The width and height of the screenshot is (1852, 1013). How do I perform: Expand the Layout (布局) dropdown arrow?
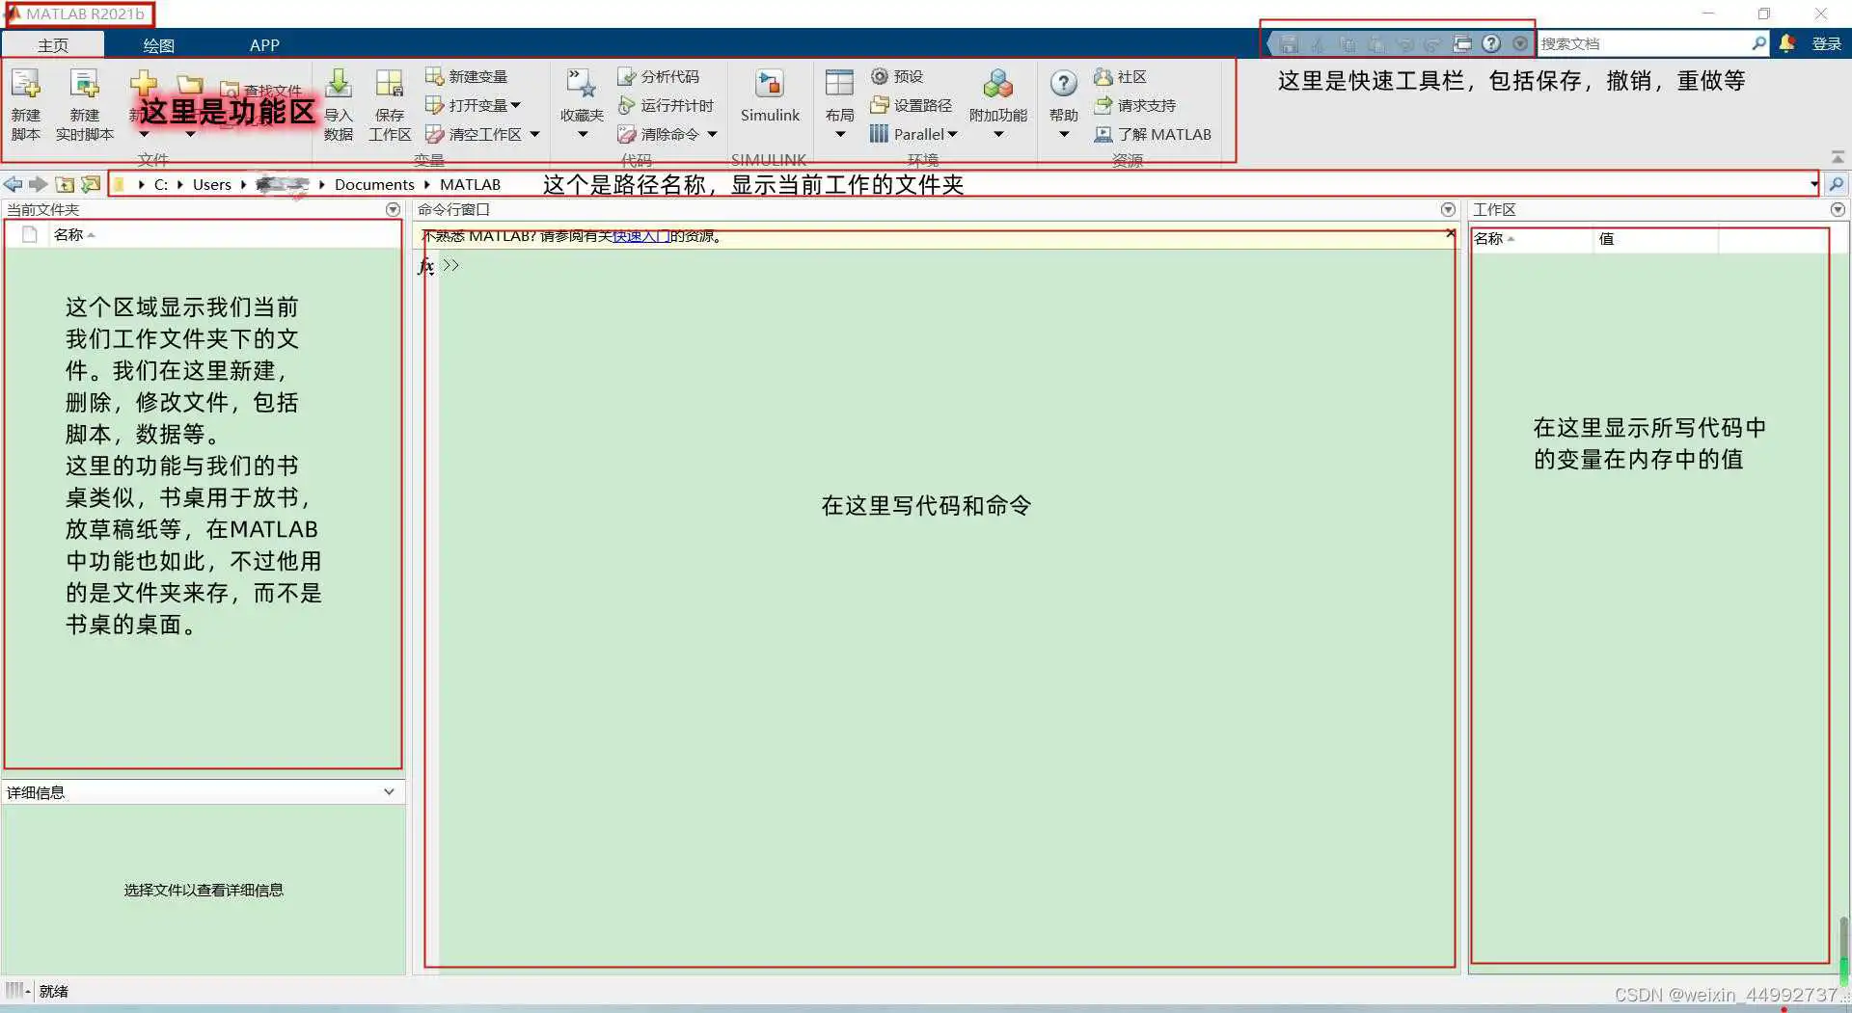(839, 134)
